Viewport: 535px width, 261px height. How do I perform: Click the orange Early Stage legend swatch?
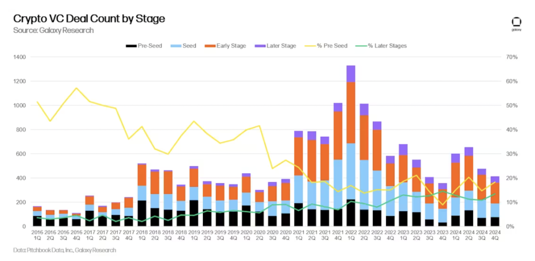210,46
